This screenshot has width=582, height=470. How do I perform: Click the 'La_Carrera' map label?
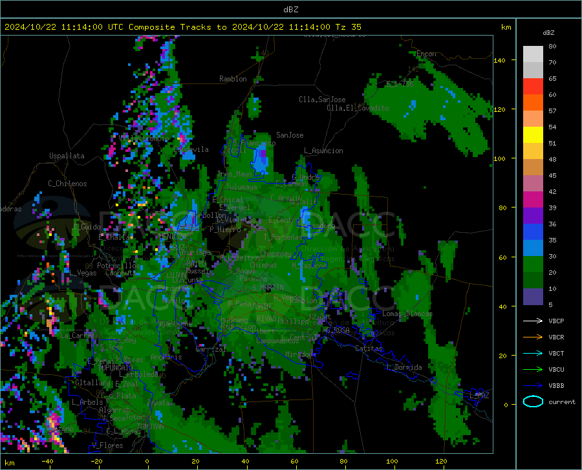click(79, 336)
